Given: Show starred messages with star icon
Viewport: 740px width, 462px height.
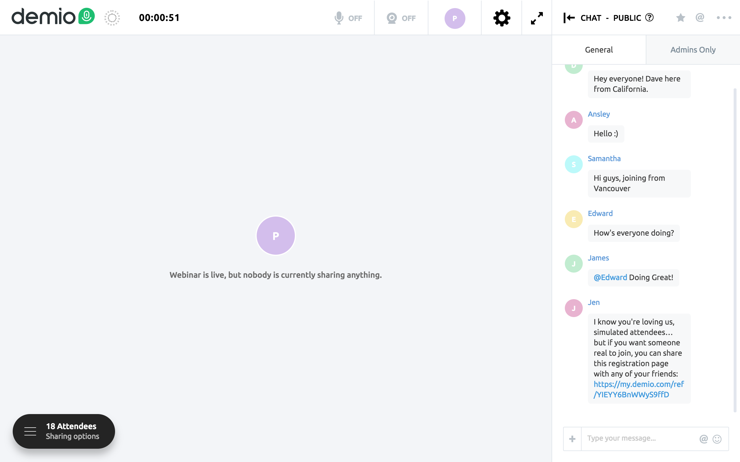Looking at the screenshot, I should (x=680, y=18).
